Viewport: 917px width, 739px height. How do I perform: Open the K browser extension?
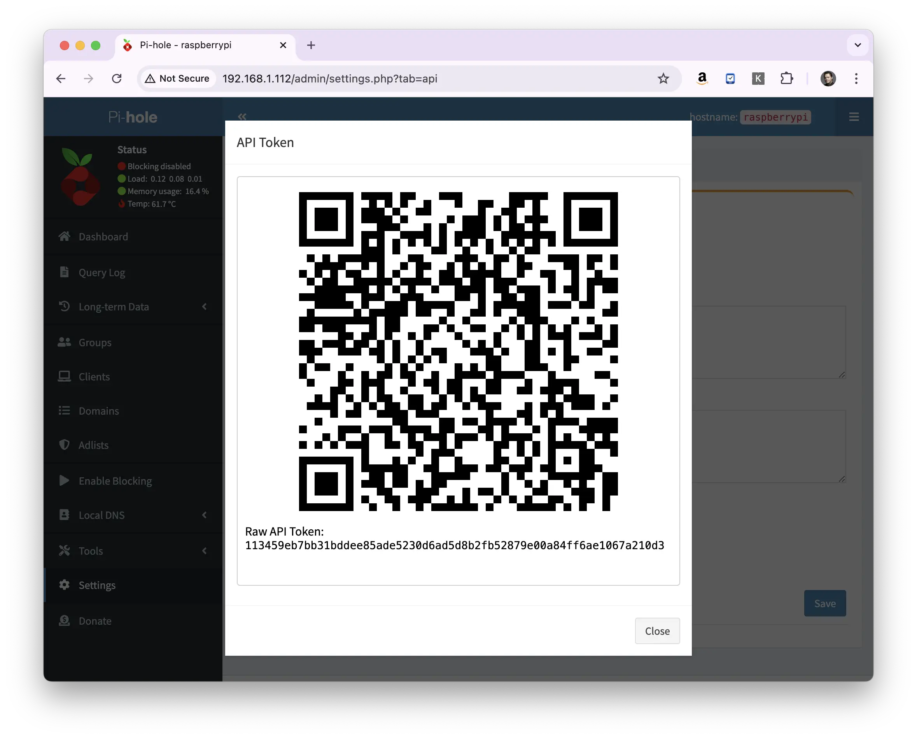758,78
